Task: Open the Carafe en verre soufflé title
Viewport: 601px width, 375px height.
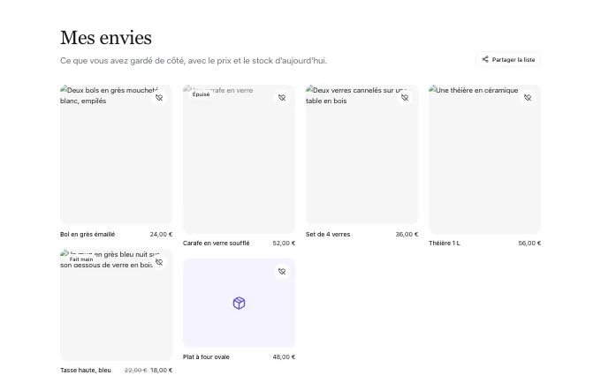Action: (217, 243)
